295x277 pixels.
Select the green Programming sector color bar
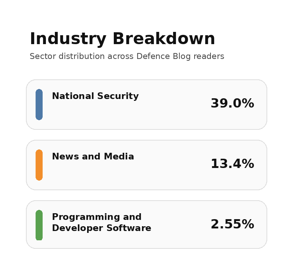click(x=39, y=225)
